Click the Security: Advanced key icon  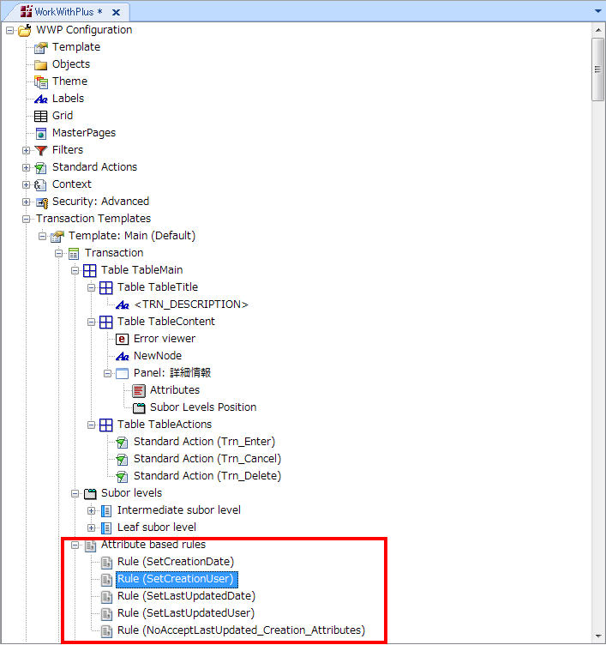tap(41, 202)
